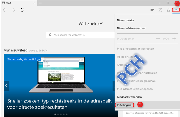Image resolution: width=180 pixels, height=117 pixels.
Task: Open a new tab with the plus icon
Action: (40, 3)
